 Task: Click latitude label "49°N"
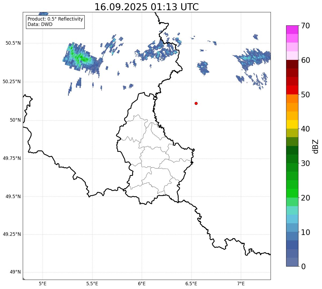15,272
